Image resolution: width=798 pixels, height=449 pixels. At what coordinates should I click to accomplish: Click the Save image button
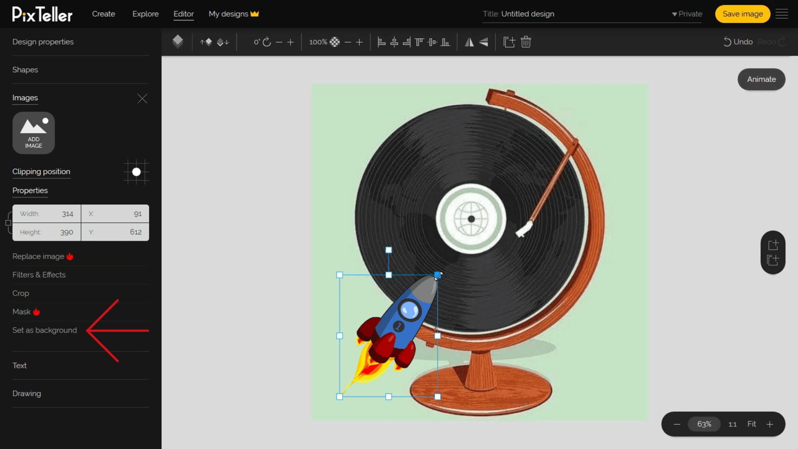[x=743, y=14]
